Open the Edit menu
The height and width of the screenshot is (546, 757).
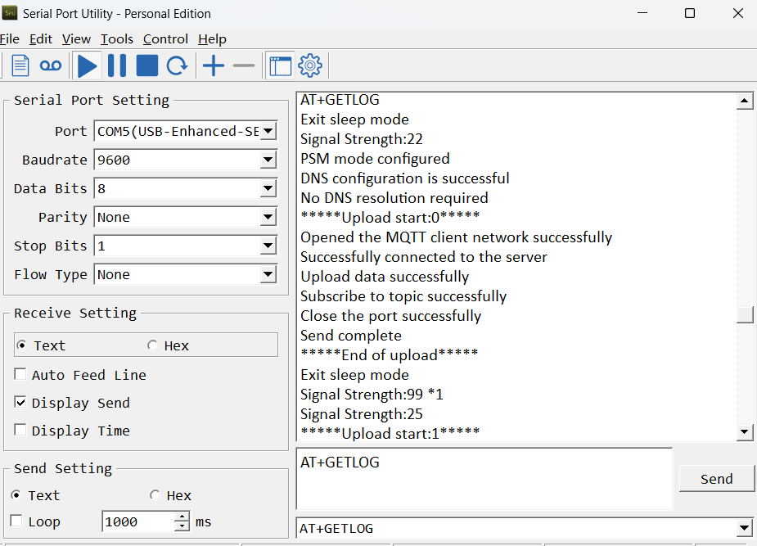[x=41, y=39]
